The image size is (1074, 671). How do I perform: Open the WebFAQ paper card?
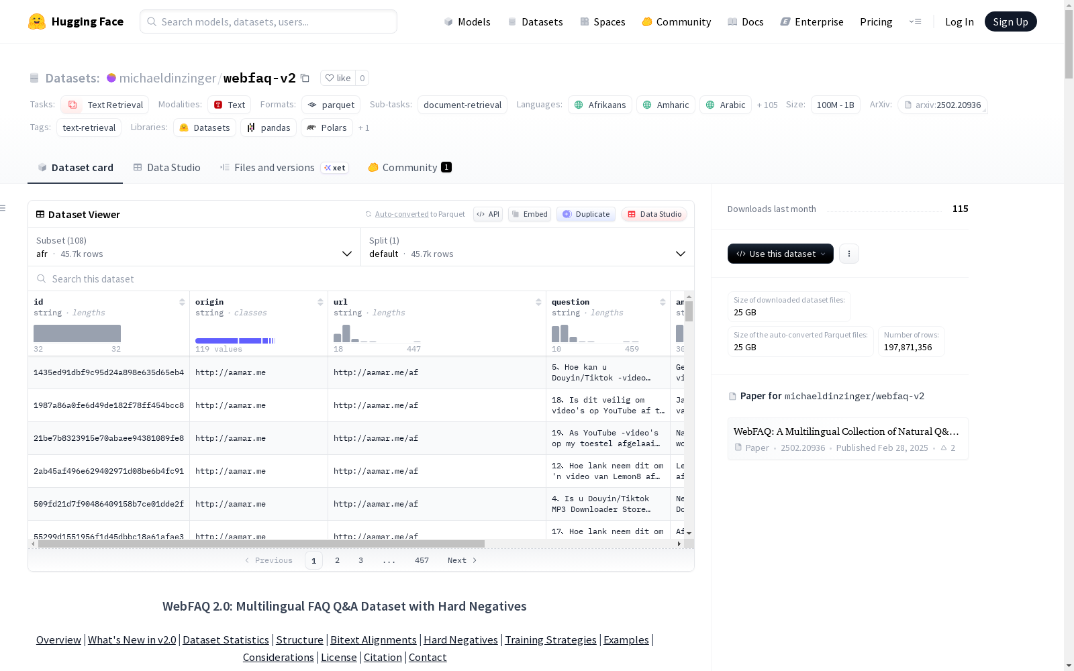(x=848, y=439)
